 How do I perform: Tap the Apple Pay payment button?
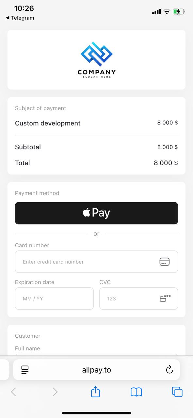[x=96, y=213]
